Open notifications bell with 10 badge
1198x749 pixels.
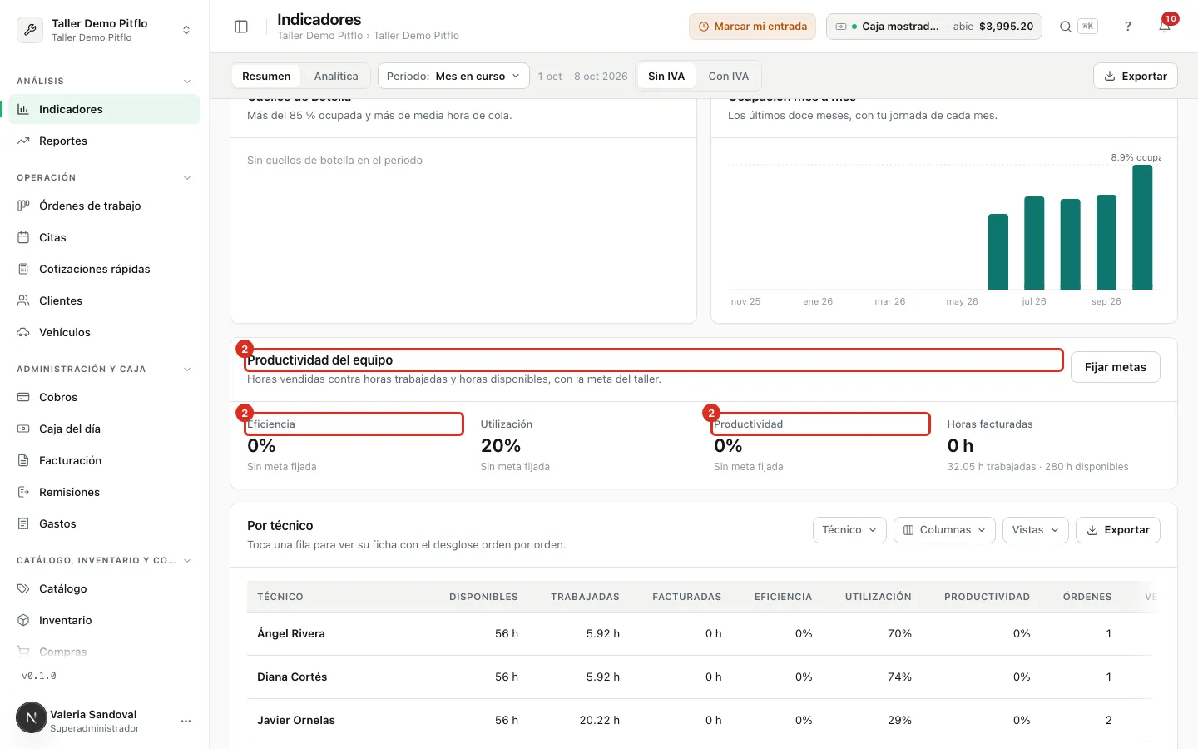click(1165, 26)
